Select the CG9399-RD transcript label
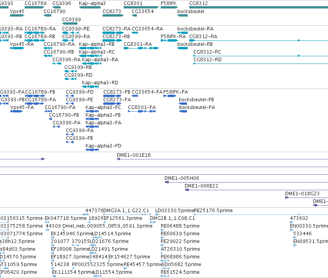 pos(79,75)
